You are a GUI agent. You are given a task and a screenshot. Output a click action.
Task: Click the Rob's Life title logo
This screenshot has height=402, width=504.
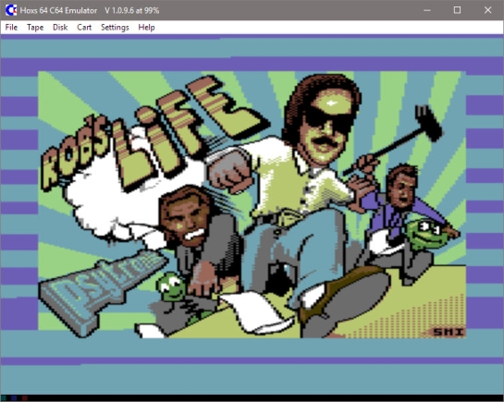click(151, 135)
